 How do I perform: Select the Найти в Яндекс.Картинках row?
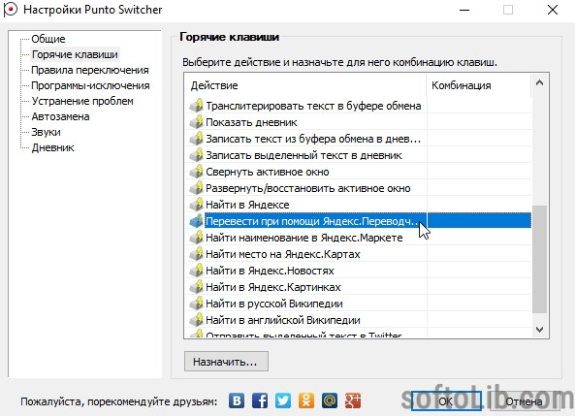coord(358,287)
